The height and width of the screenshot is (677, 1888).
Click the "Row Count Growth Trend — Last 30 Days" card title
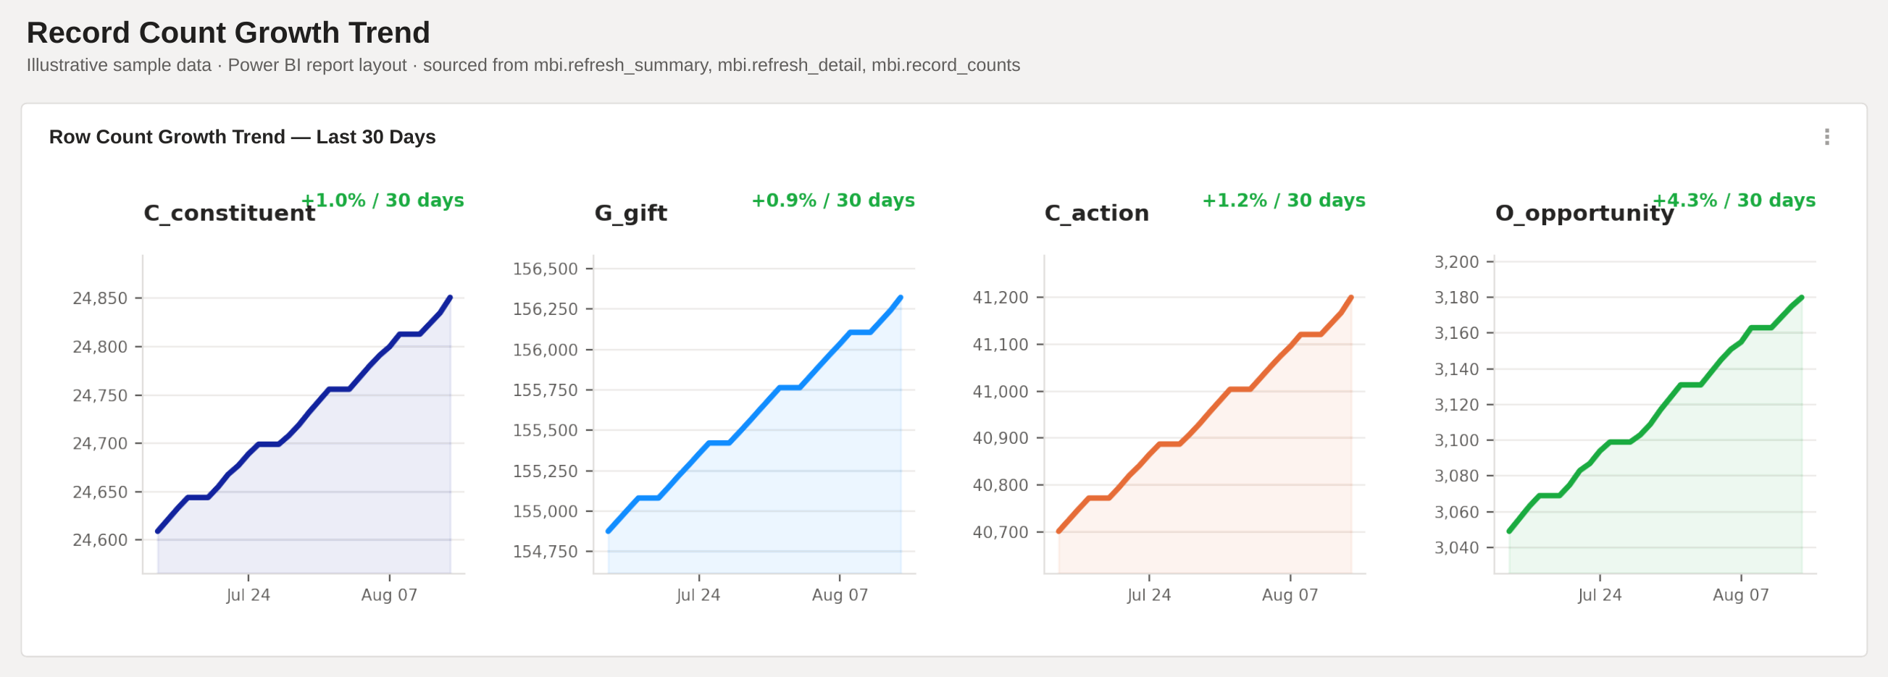242,137
